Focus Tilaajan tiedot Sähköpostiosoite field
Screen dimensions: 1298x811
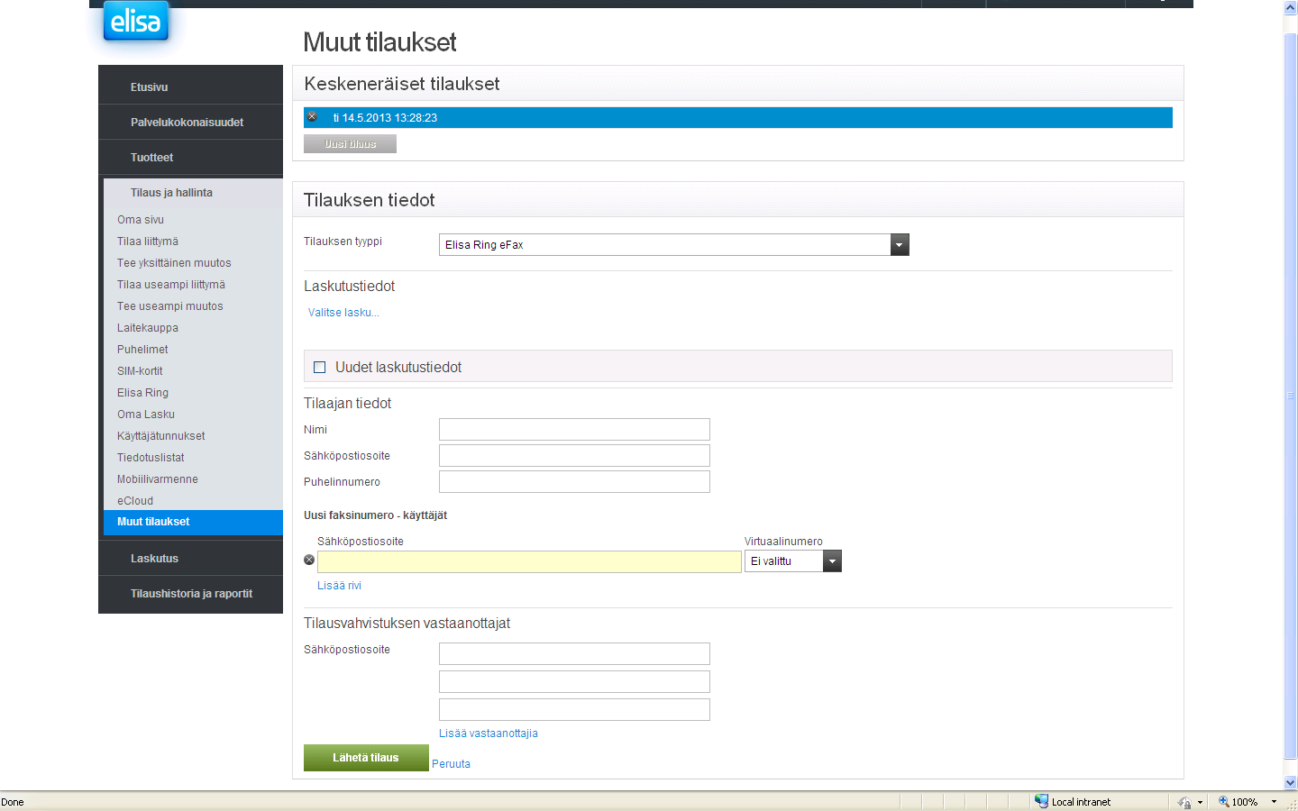pyautogui.click(x=574, y=455)
